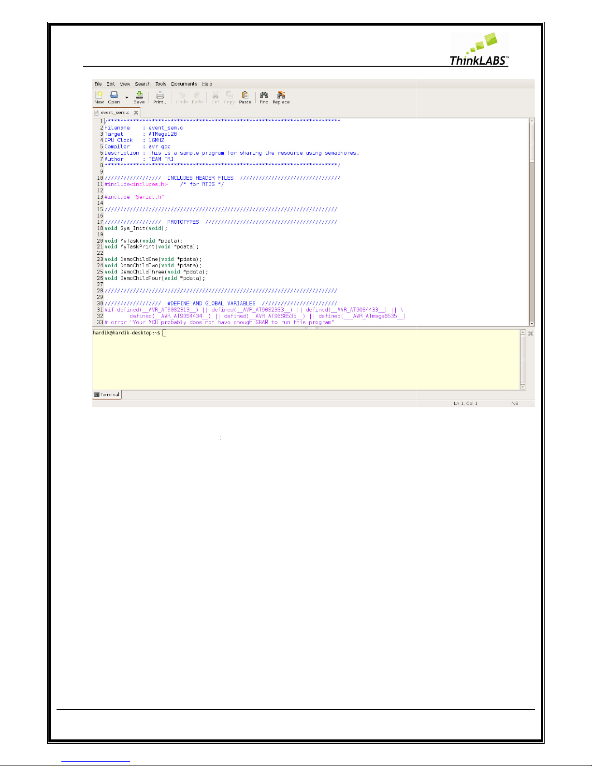Screen dimensions: 592x766
Task: Click the Print... toolbar icon
Action: point(160,97)
